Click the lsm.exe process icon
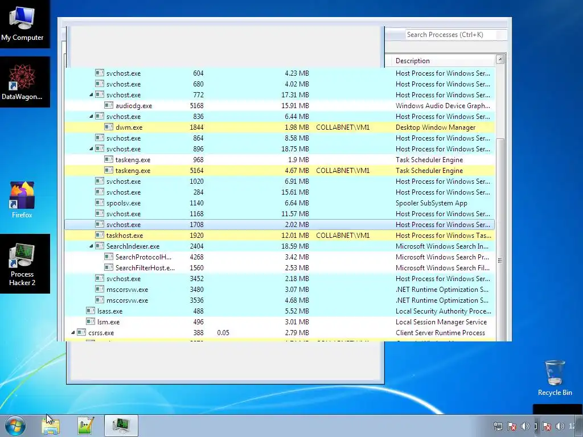583x437 pixels. pos(91,322)
